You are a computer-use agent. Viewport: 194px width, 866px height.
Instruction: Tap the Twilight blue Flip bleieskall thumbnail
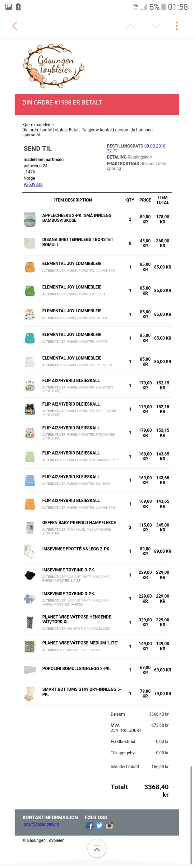point(30,480)
